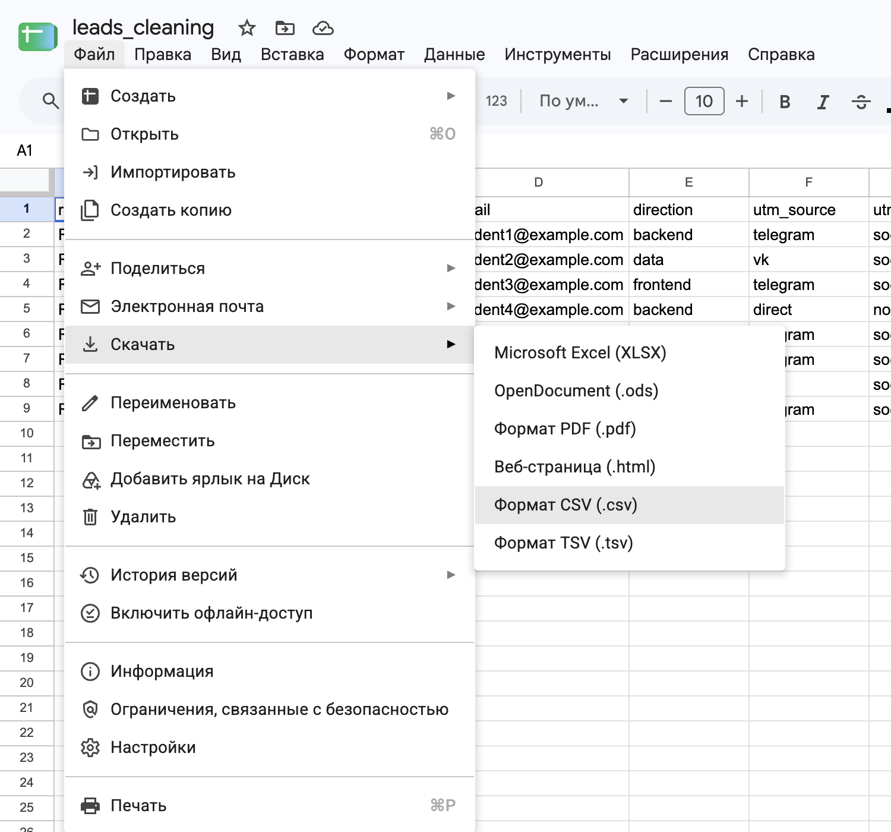Download as Формат TSV (.tsv)
Image resolution: width=891 pixels, height=832 pixels.
(x=630, y=543)
